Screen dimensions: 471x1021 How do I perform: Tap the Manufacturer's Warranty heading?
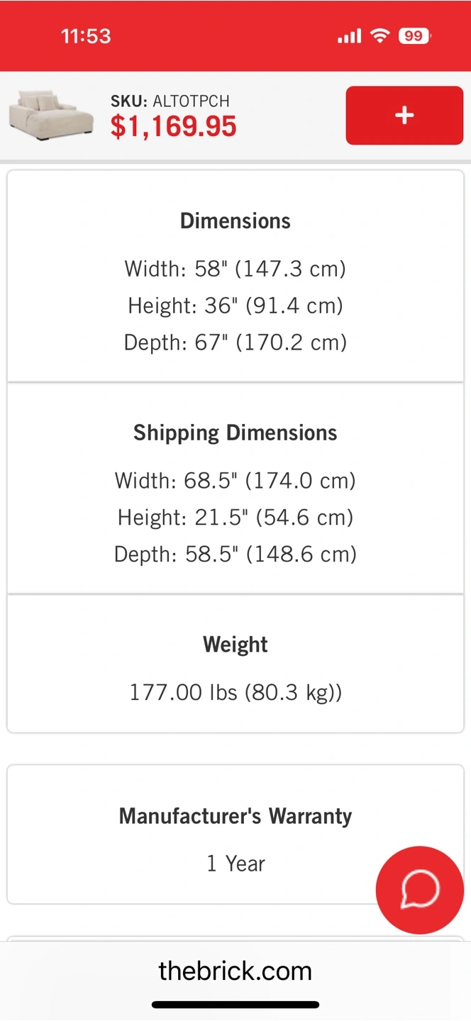[x=236, y=815]
